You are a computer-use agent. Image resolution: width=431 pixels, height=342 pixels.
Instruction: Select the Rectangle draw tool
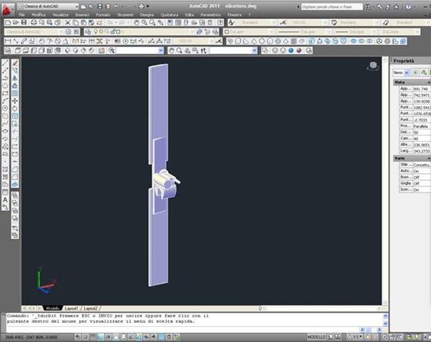pos(5,93)
